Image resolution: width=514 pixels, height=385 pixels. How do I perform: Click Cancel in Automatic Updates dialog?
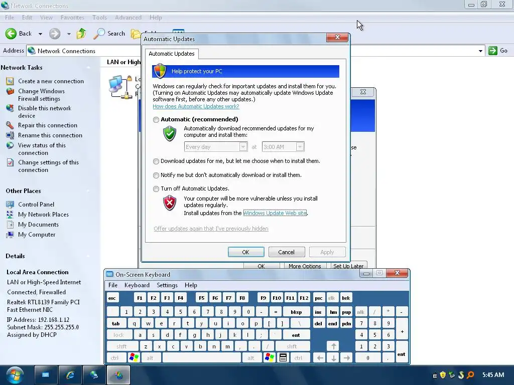pyautogui.click(x=287, y=252)
